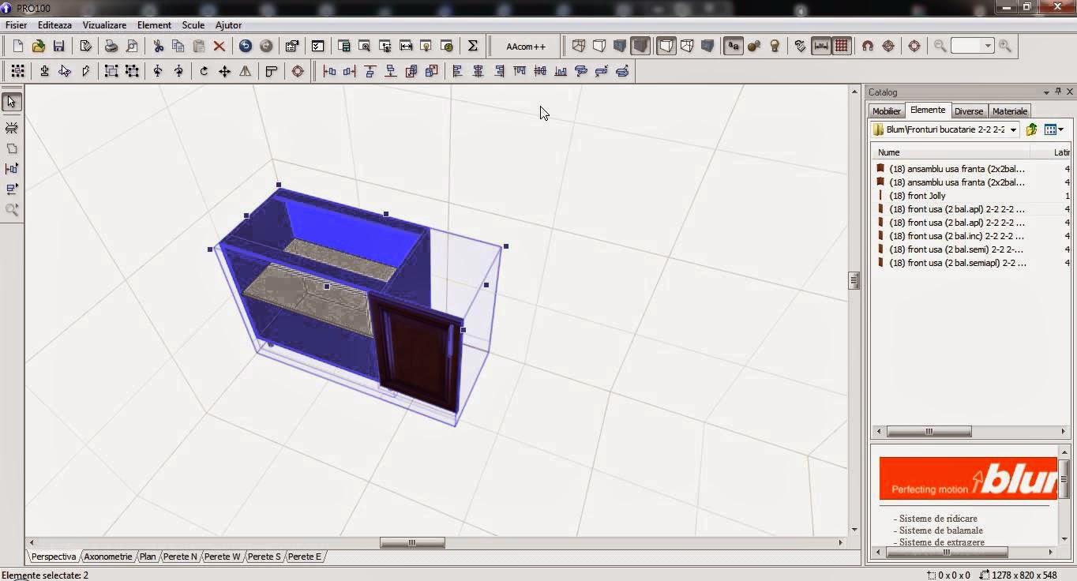Click the Sigma report icon
The height and width of the screenshot is (581, 1077).
pos(472,47)
